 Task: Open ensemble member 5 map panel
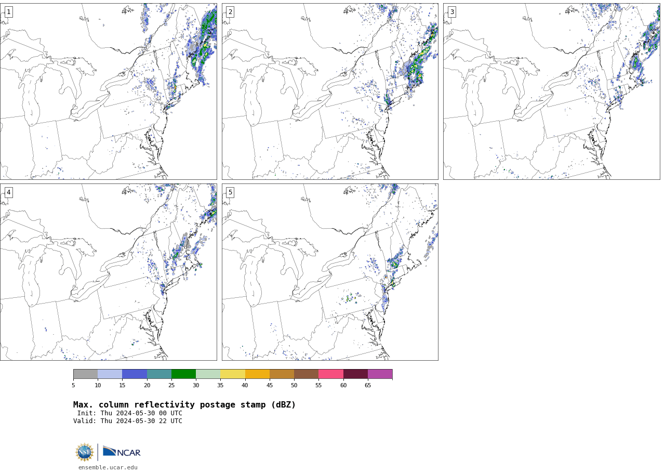point(330,272)
